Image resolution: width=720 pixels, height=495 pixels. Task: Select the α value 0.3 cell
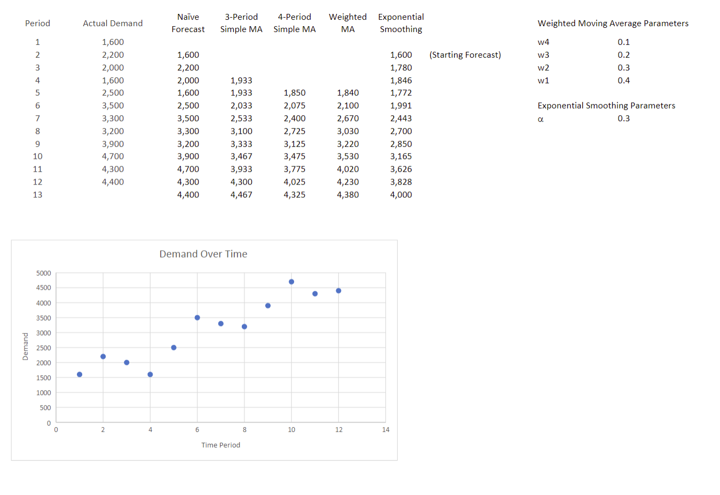[623, 118]
